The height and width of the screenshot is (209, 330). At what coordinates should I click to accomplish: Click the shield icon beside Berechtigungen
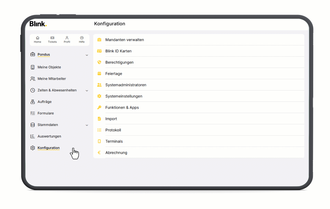(x=99, y=62)
